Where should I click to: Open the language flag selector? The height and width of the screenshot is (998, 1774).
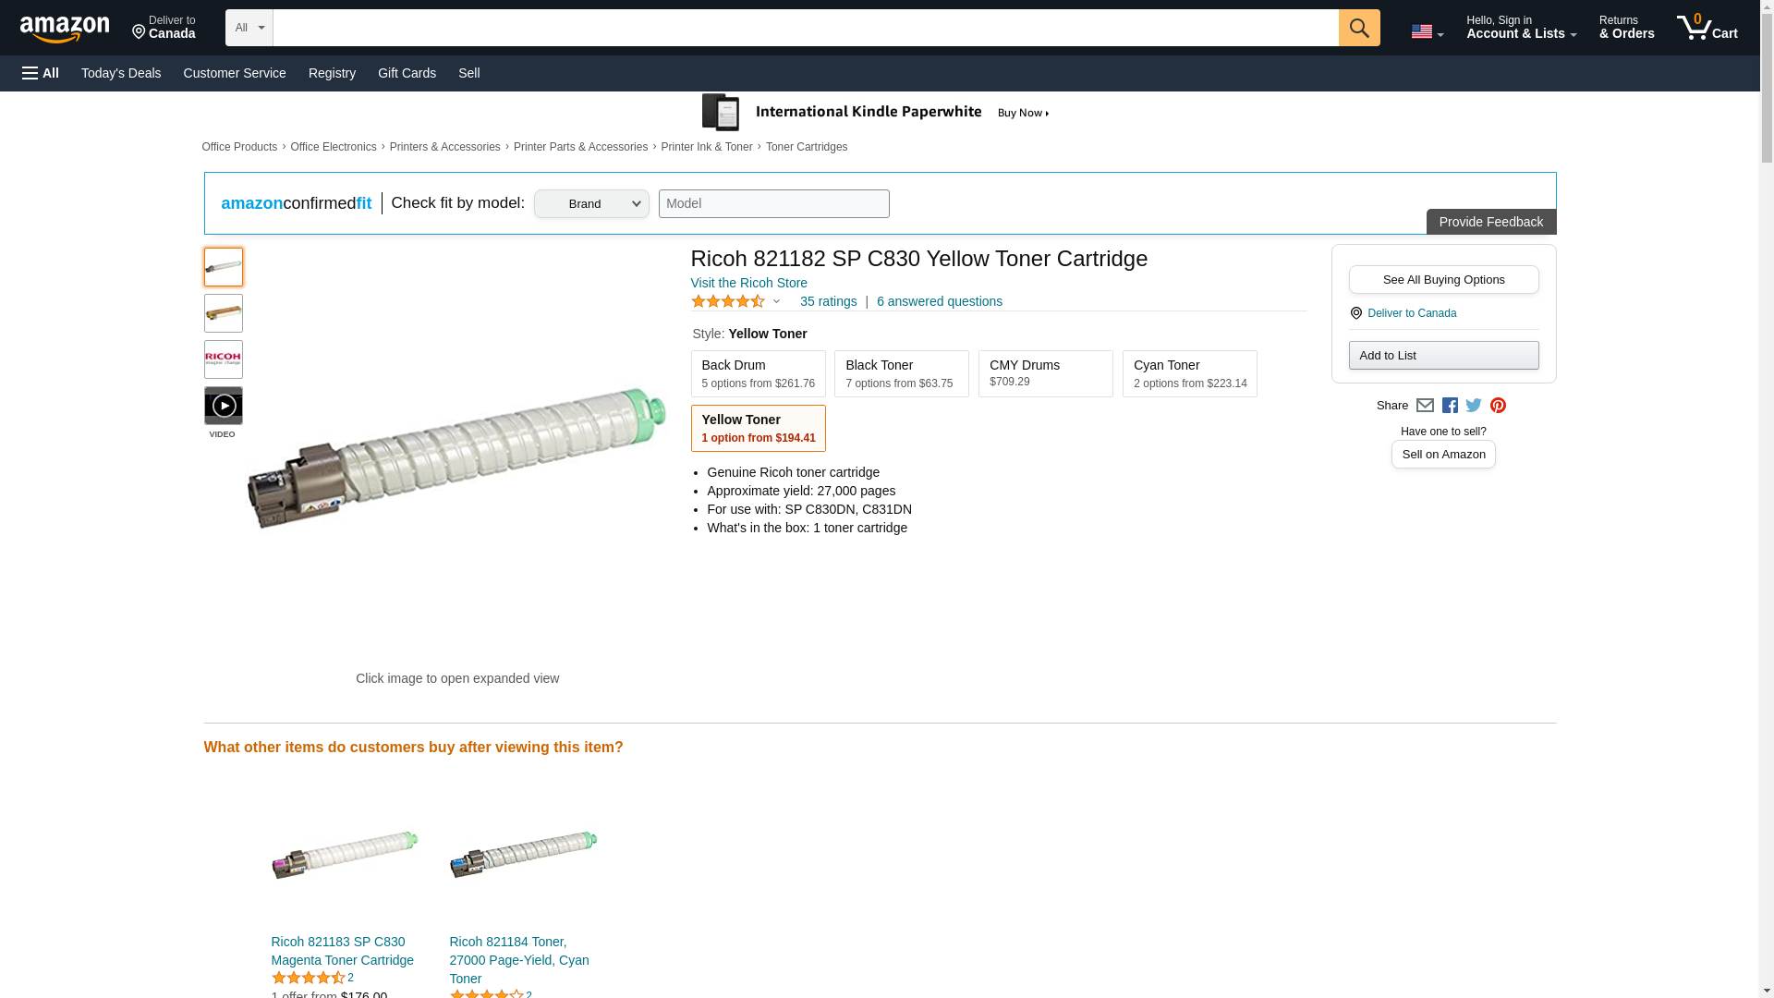pos(1427,31)
